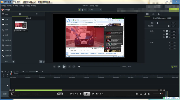Open the Cursor properties tab
The height and width of the screenshot is (100, 180).
point(159,14)
